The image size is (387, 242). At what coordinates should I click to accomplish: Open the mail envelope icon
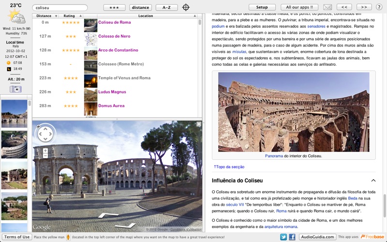[x=327, y=7]
